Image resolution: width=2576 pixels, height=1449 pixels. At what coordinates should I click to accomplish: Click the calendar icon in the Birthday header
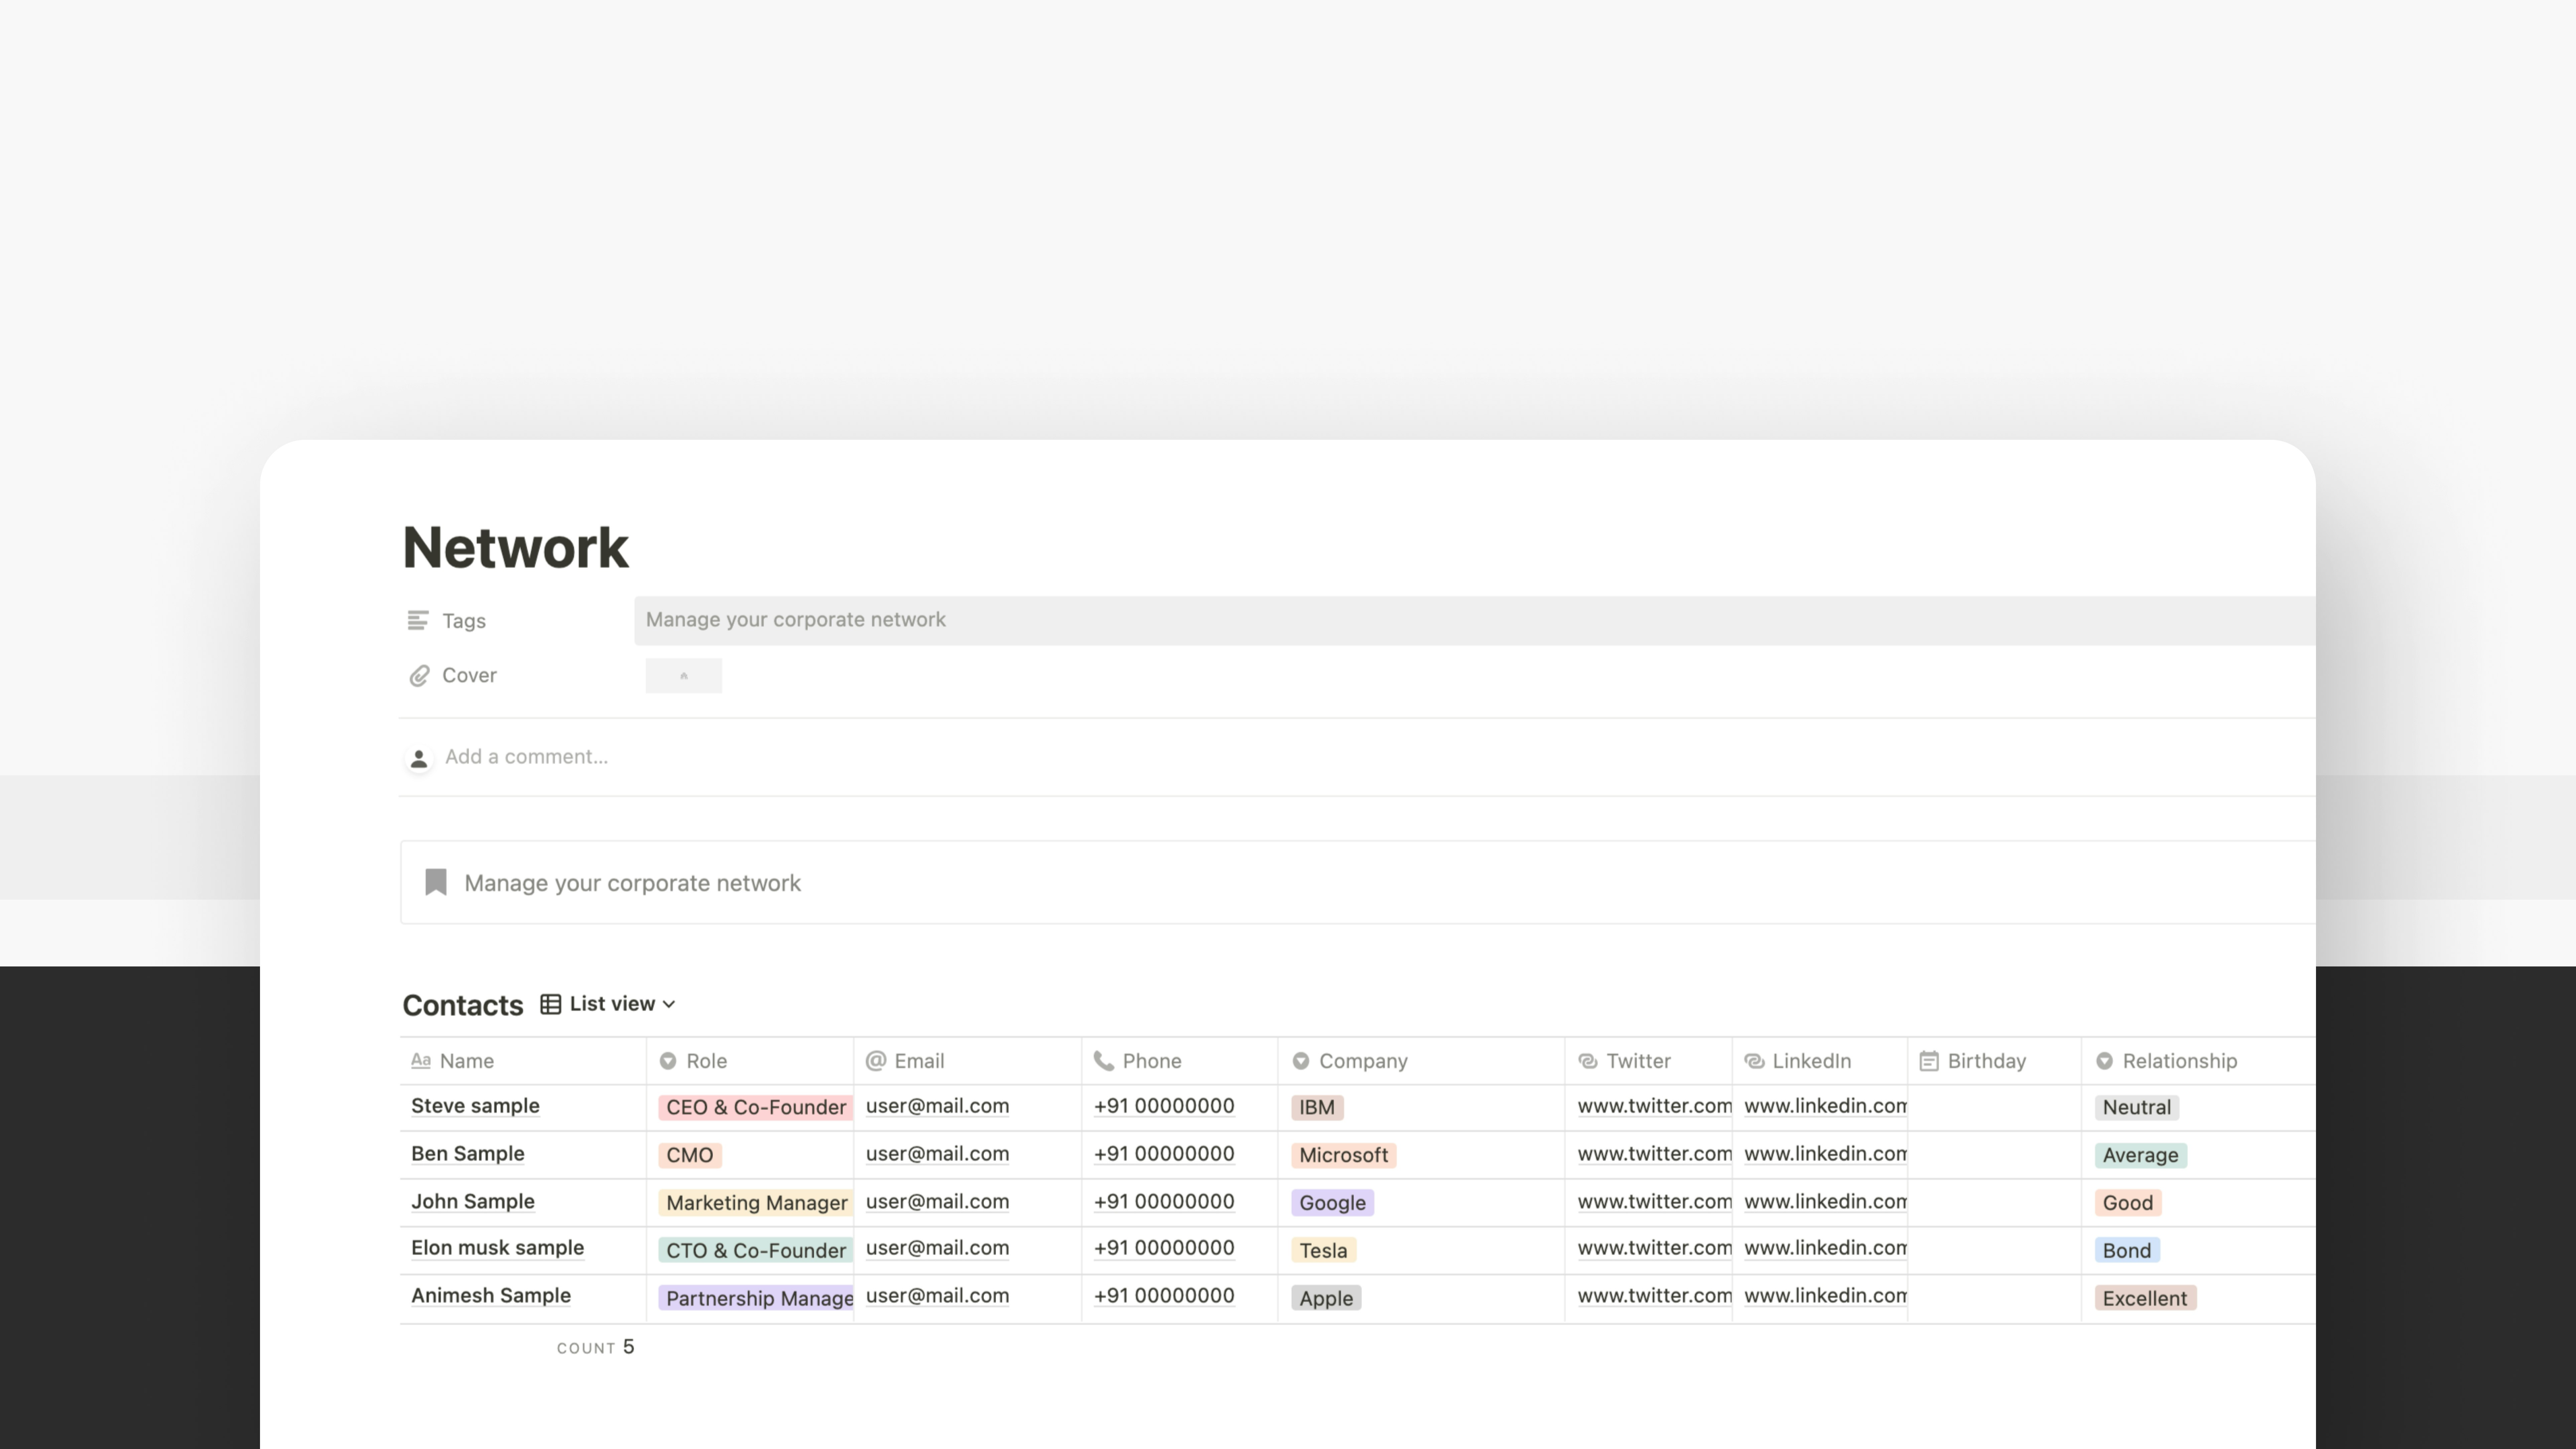[1929, 1061]
